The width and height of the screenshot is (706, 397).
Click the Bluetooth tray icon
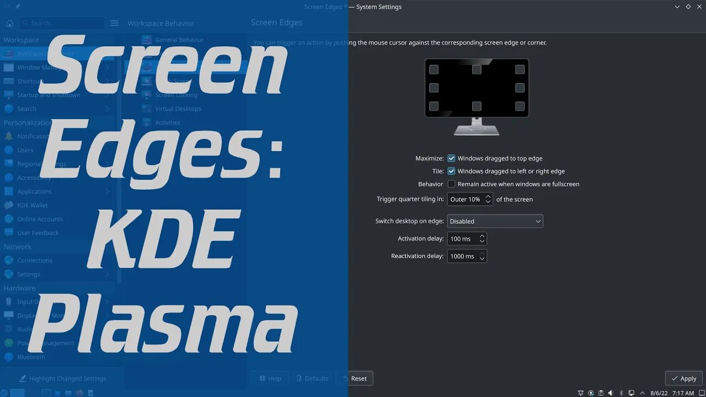pyautogui.click(x=621, y=393)
